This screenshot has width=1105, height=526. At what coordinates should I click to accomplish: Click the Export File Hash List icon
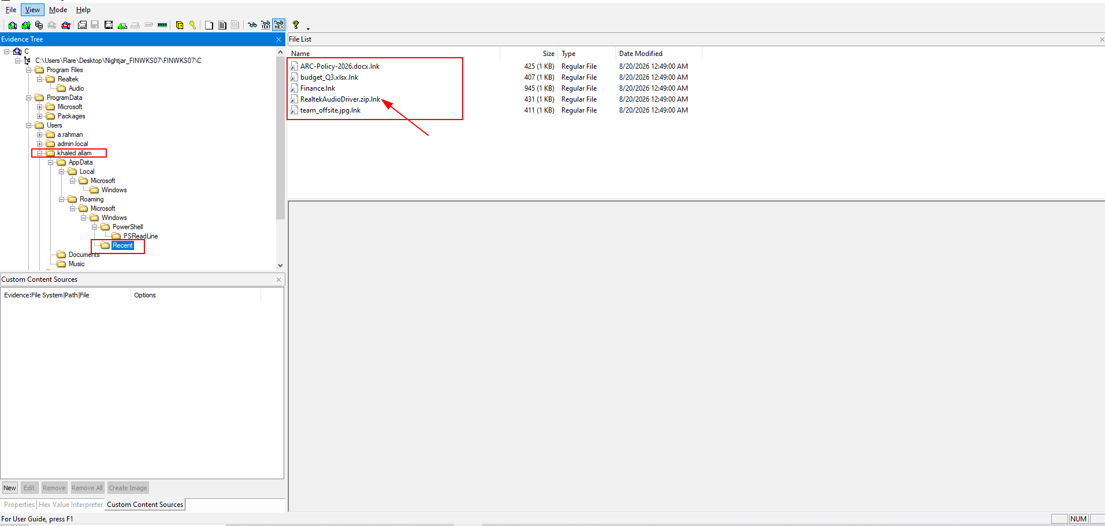tap(222, 25)
